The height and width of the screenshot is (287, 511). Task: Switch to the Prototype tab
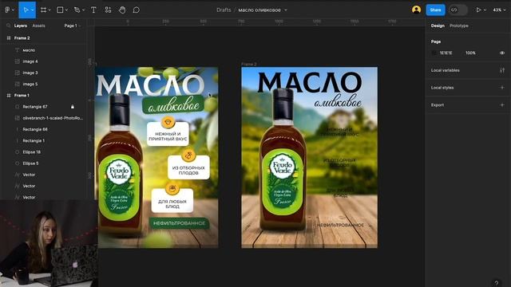(459, 26)
